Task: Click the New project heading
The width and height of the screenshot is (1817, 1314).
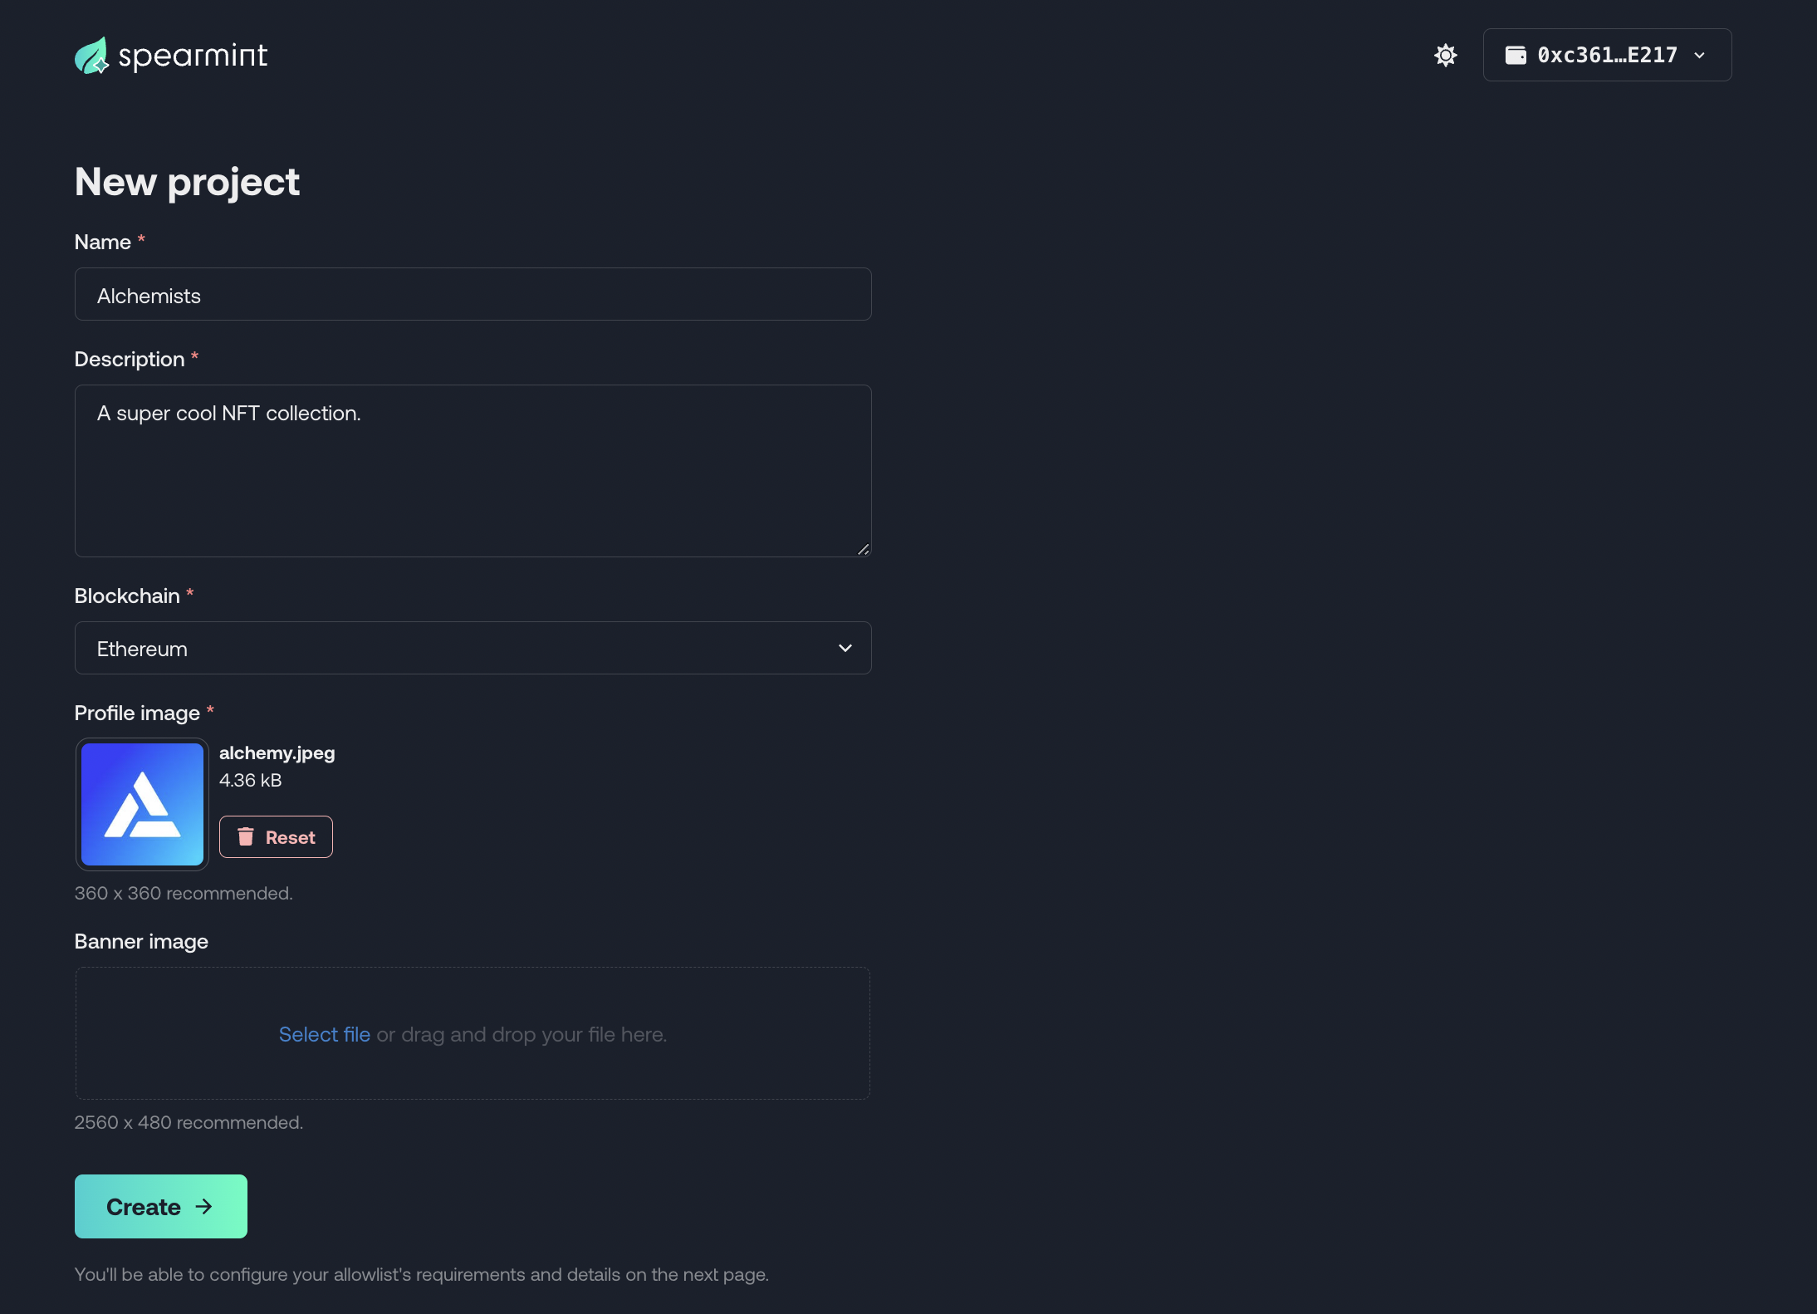Action: click(187, 182)
